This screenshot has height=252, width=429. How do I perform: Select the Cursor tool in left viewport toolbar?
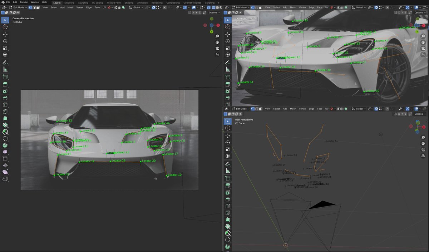click(x=5, y=27)
